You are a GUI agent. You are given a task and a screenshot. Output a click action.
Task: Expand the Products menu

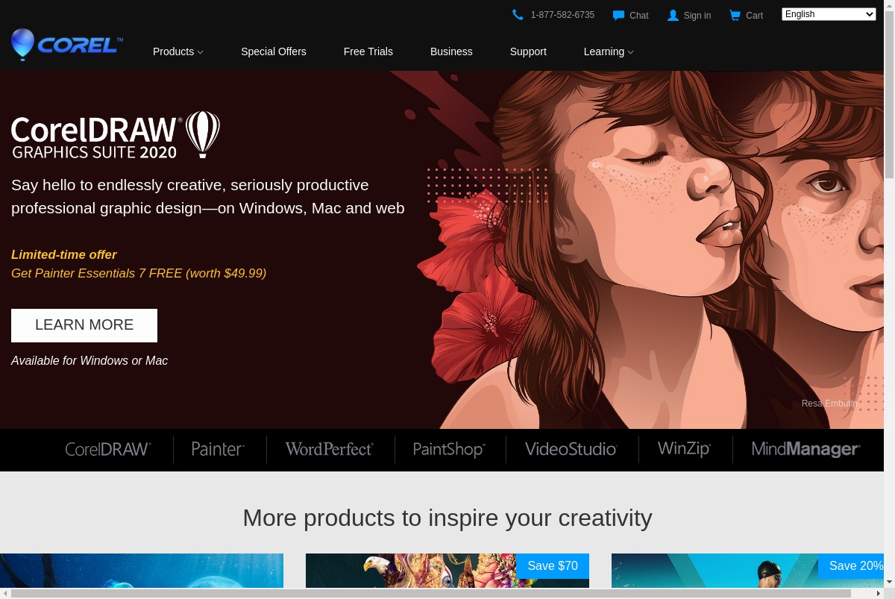click(178, 51)
